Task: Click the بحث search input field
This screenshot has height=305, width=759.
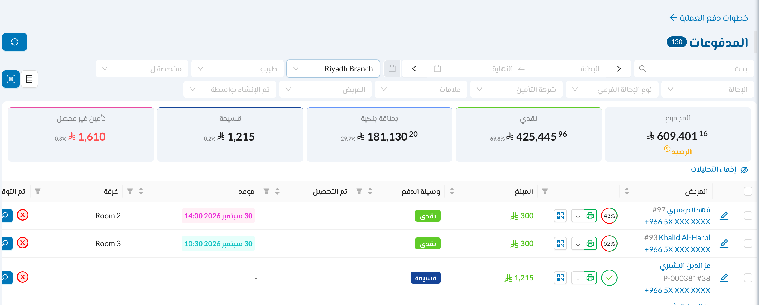Action: pos(693,69)
